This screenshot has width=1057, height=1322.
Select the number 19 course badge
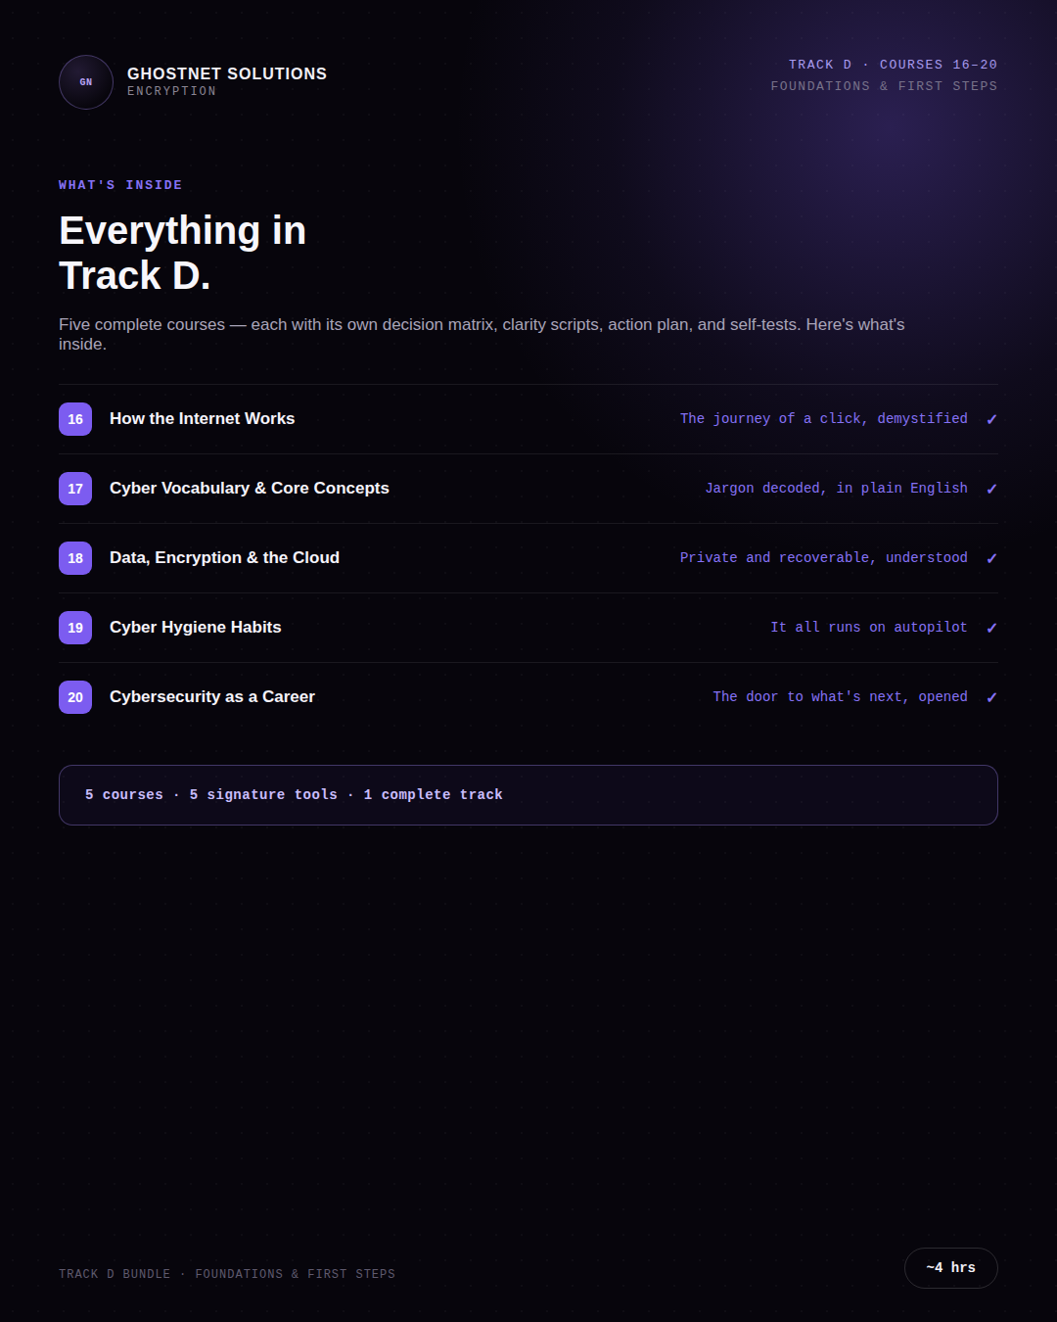pos(75,628)
